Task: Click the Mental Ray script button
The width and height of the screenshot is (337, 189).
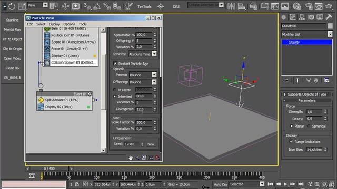Action: click(12, 29)
